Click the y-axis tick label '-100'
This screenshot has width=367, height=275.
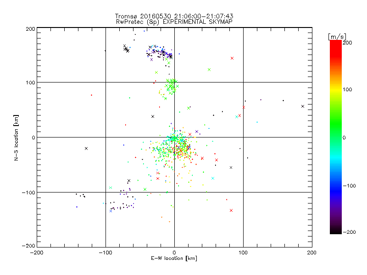point(28,192)
